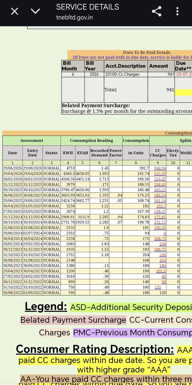Tap the KVAH reading 4658.65
192x385 pixels.
coord(82,174)
